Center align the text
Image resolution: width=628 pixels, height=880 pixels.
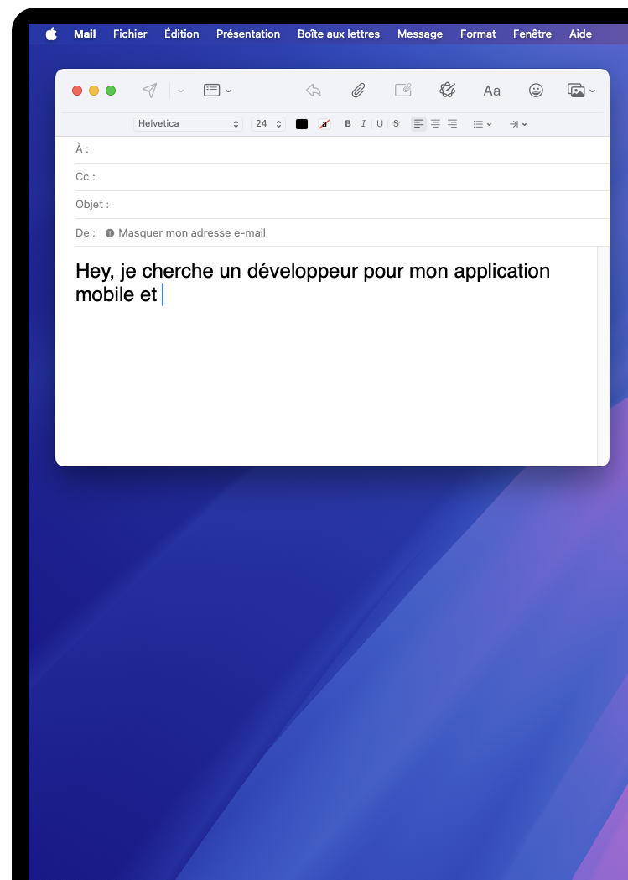pyautogui.click(x=435, y=124)
